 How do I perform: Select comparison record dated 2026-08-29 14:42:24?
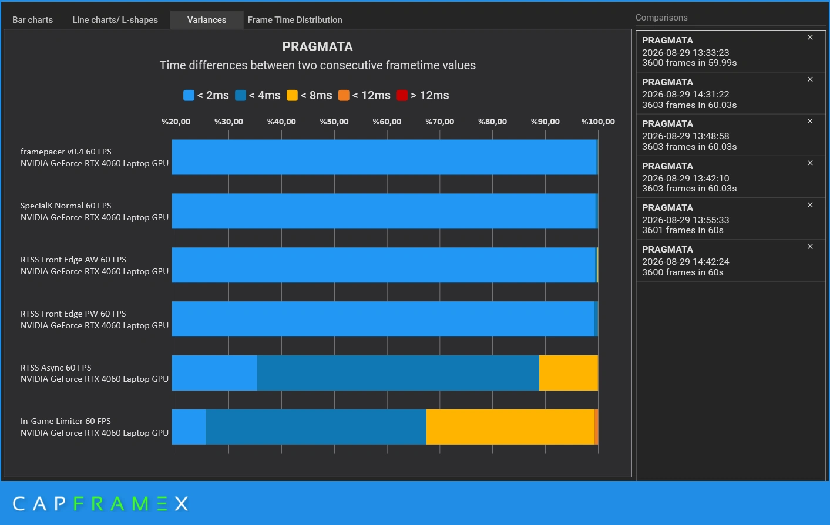point(730,261)
